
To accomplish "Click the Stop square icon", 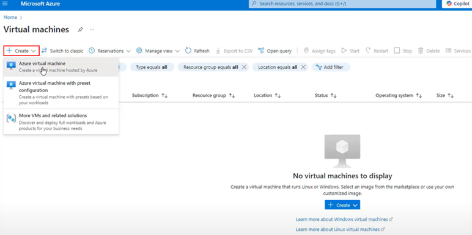I will click(397, 51).
